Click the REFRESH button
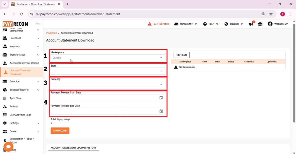 pos(182,55)
